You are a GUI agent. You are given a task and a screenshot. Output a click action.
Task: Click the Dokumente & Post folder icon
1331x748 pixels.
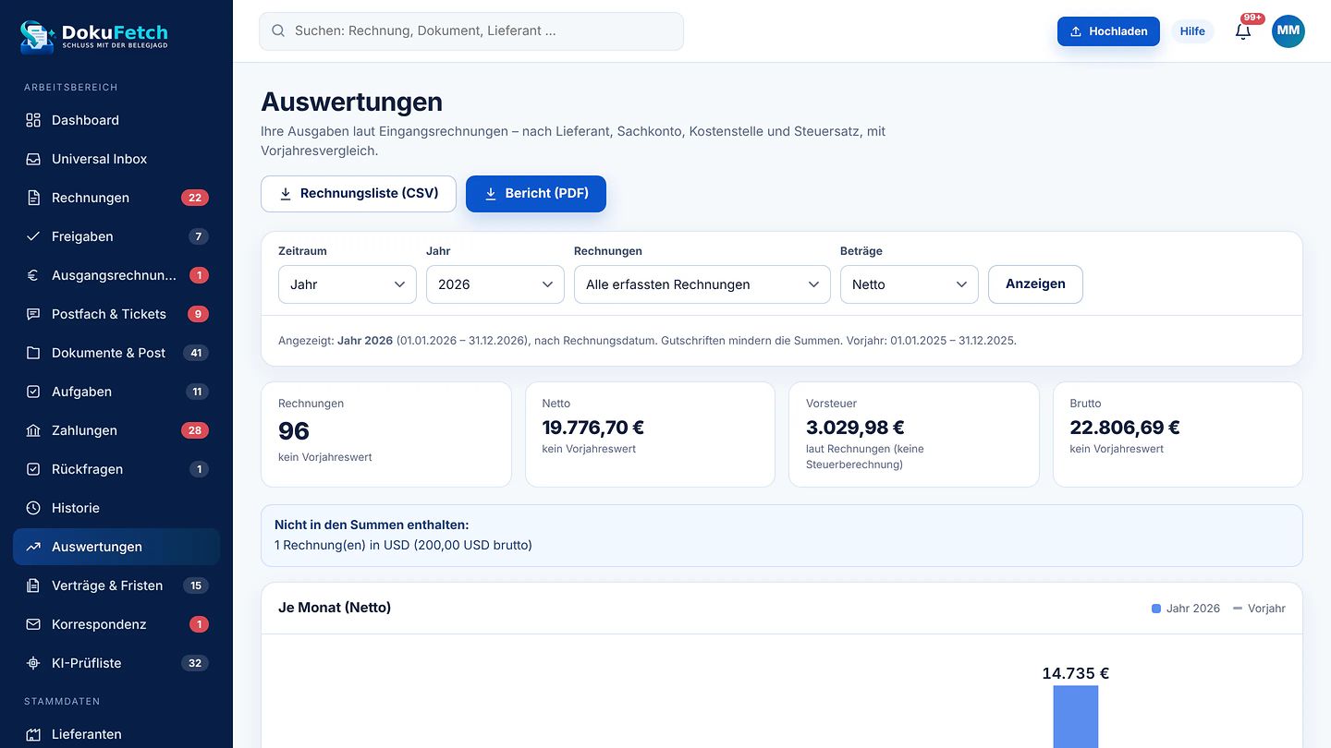click(33, 353)
